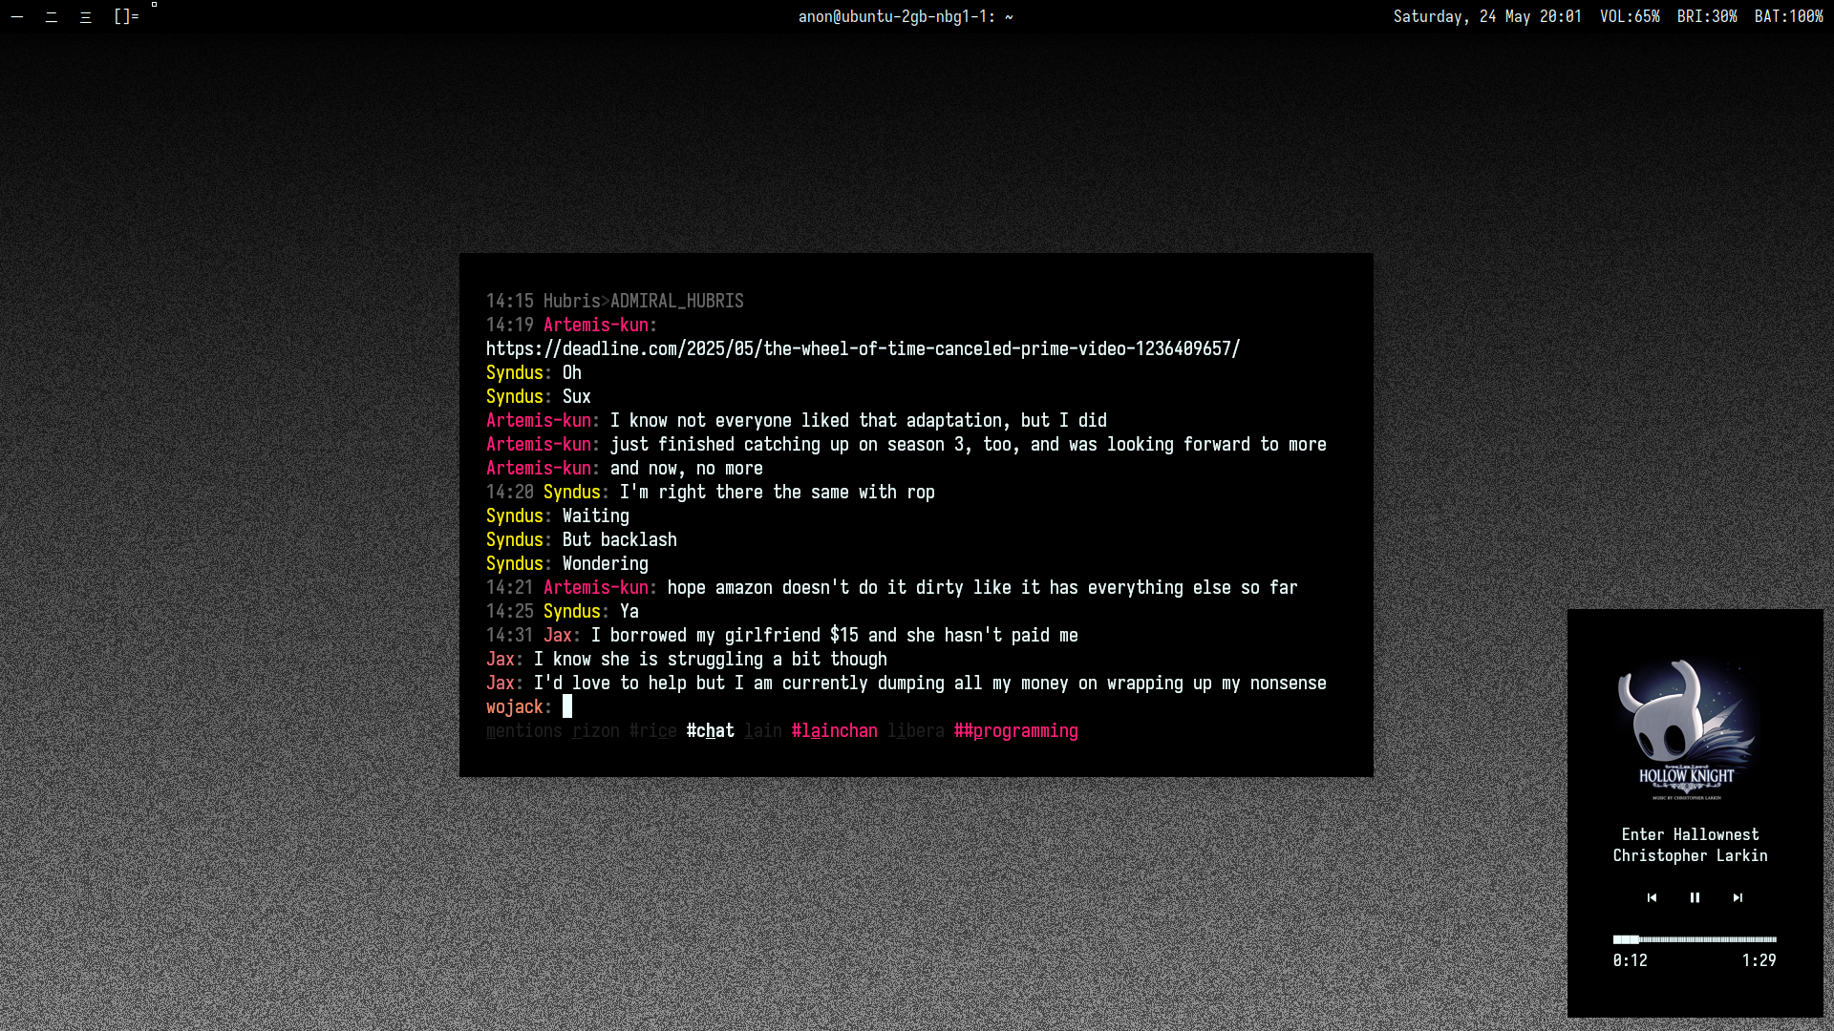
Task: Select the second workspace indicator in bar
Action: (x=52, y=16)
